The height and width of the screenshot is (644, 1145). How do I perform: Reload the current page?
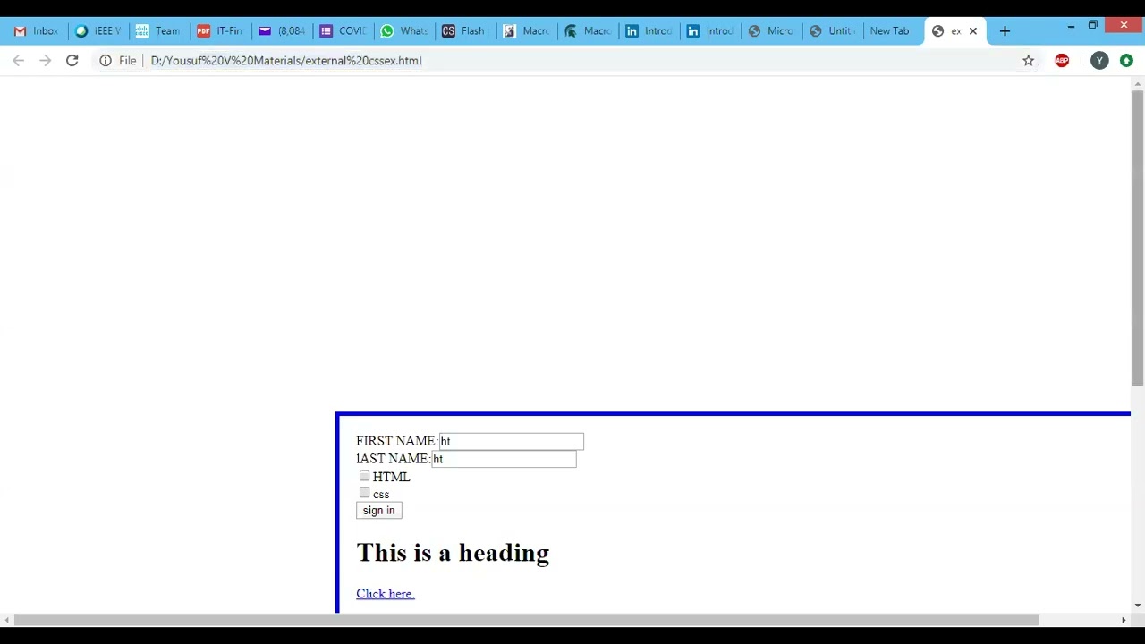coord(72,60)
